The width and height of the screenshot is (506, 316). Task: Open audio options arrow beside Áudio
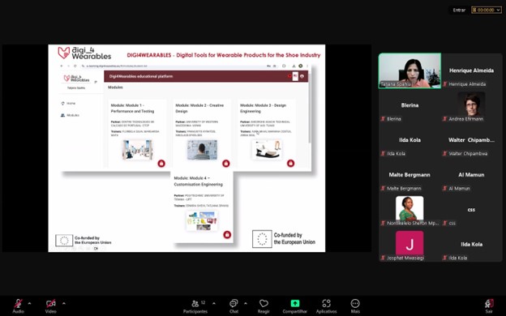30,303
